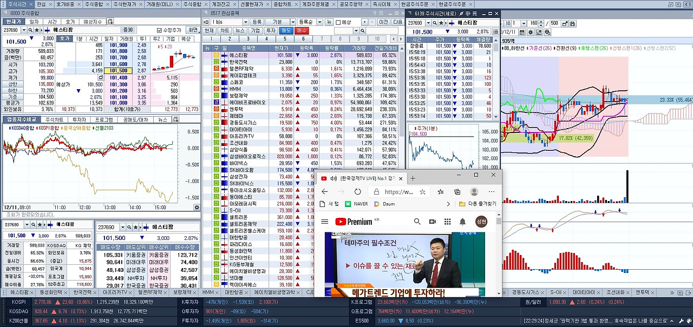Open code dropdown in 주식시간(세로) window
This screenshot has height=327, width=693.
pos(429,23)
